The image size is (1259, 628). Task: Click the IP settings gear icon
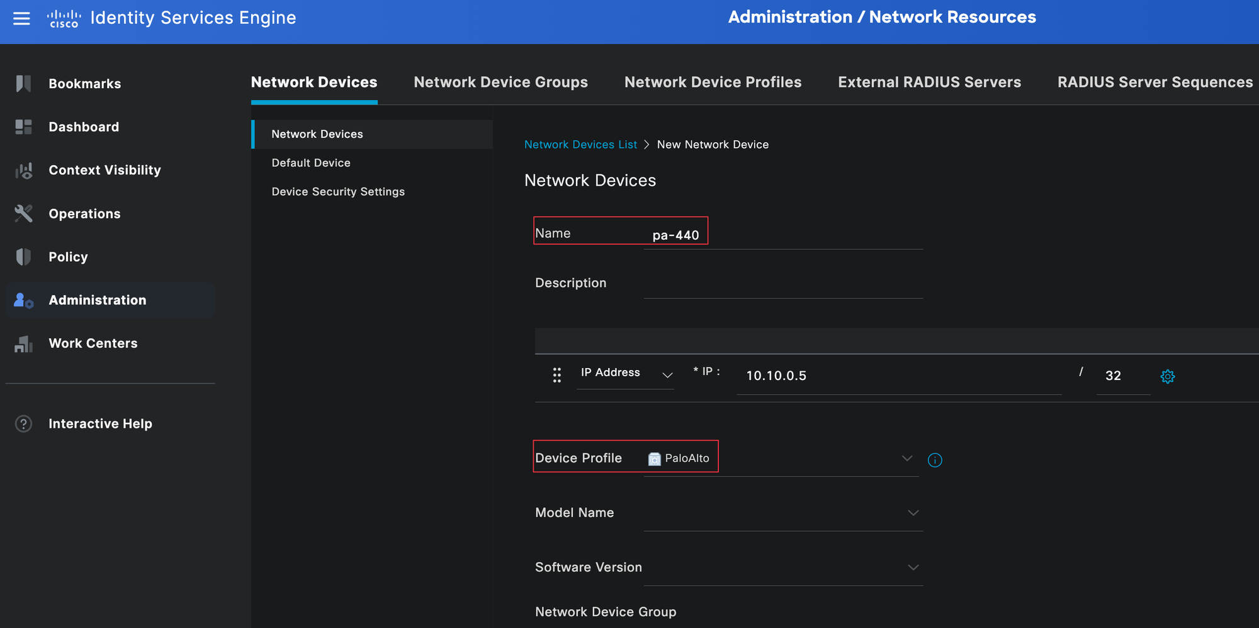point(1167,376)
